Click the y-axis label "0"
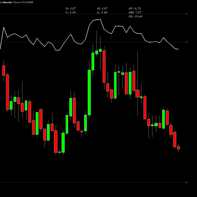The image size is (197, 197). point(186,182)
